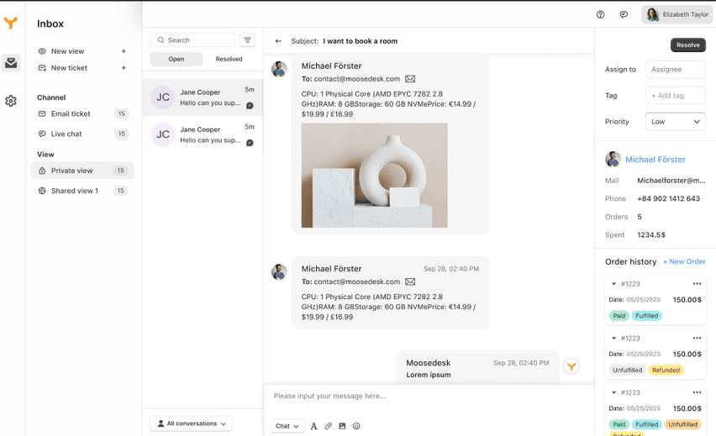Click the envelope icon in Sep 28 message

[x=410, y=281]
